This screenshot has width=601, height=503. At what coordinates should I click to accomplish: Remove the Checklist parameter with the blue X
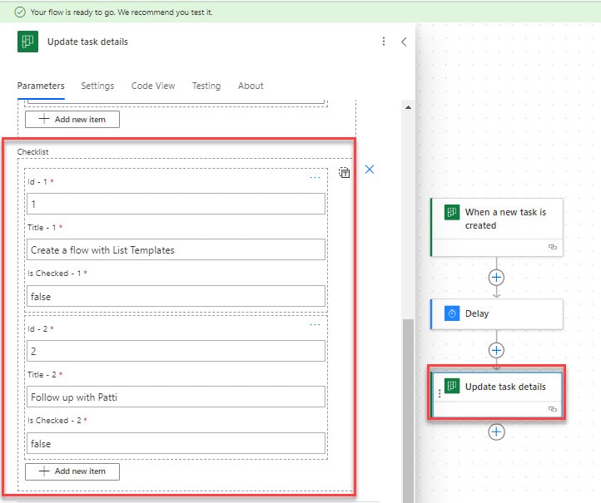click(x=370, y=170)
